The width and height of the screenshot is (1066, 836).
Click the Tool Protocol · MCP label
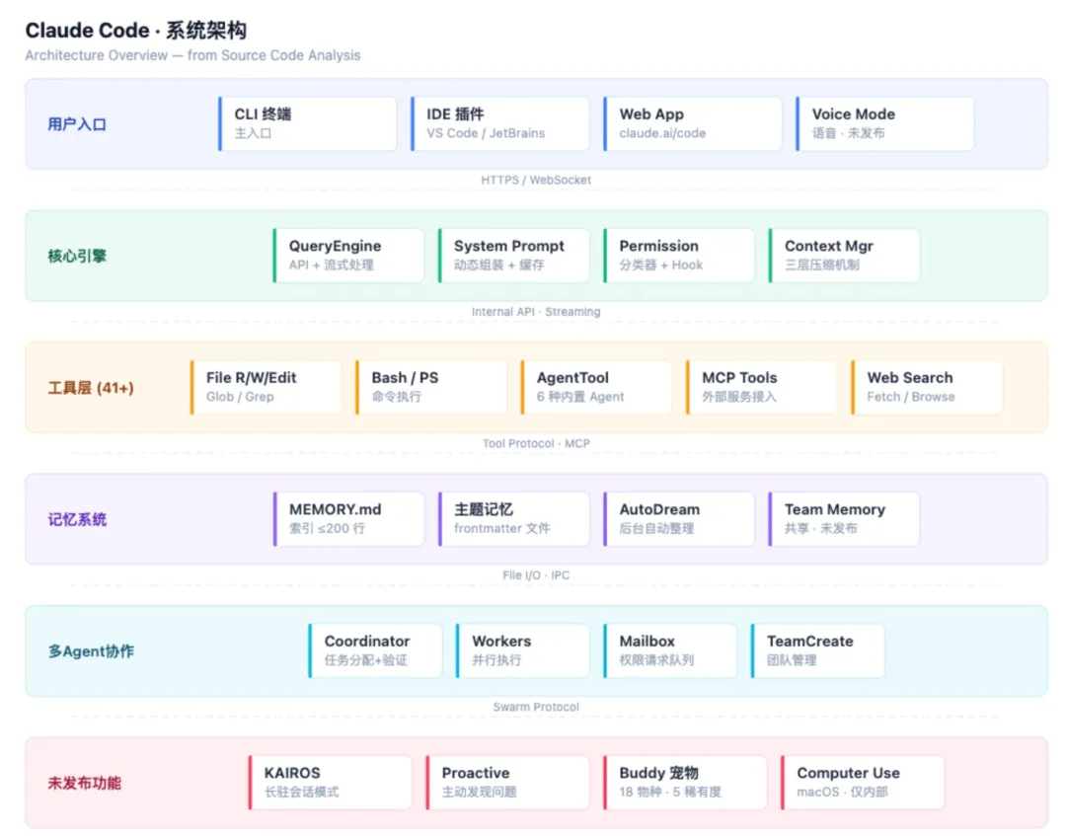(x=536, y=444)
